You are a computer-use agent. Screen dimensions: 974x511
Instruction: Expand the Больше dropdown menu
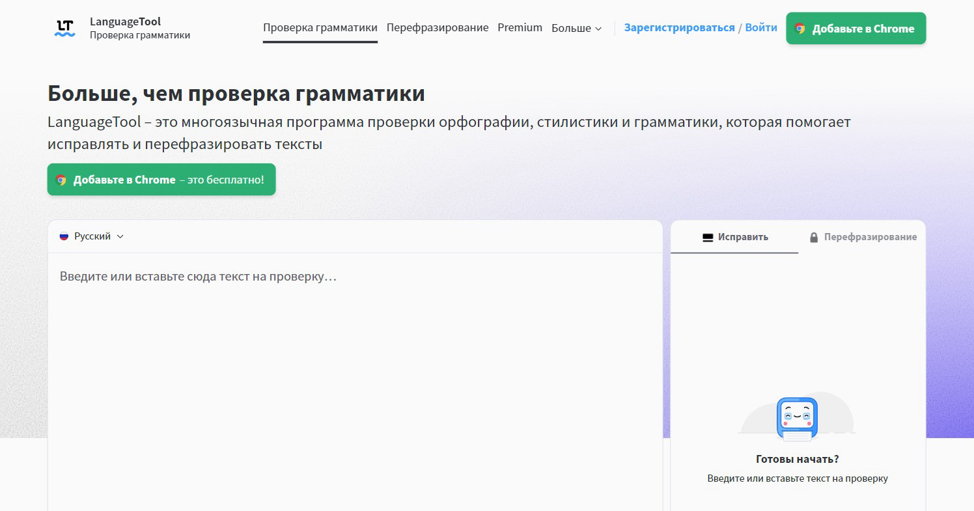tap(577, 28)
